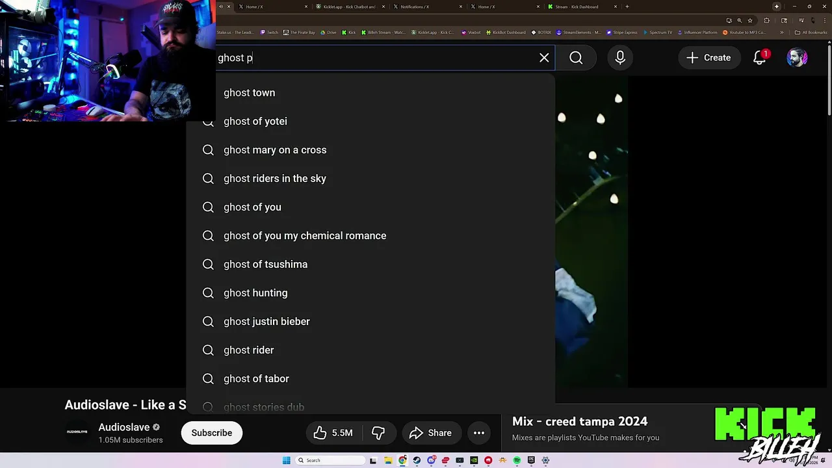This screenshot has width=832, height=468.
Task: Open a new browser tab
Action: coord(627,6)
